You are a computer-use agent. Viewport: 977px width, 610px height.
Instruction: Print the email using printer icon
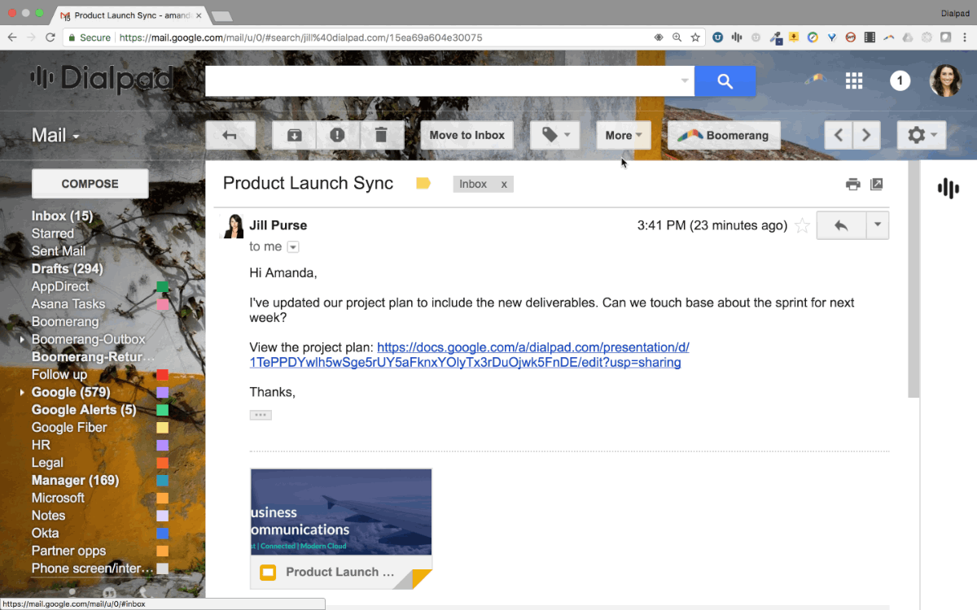tap(852, 185)
